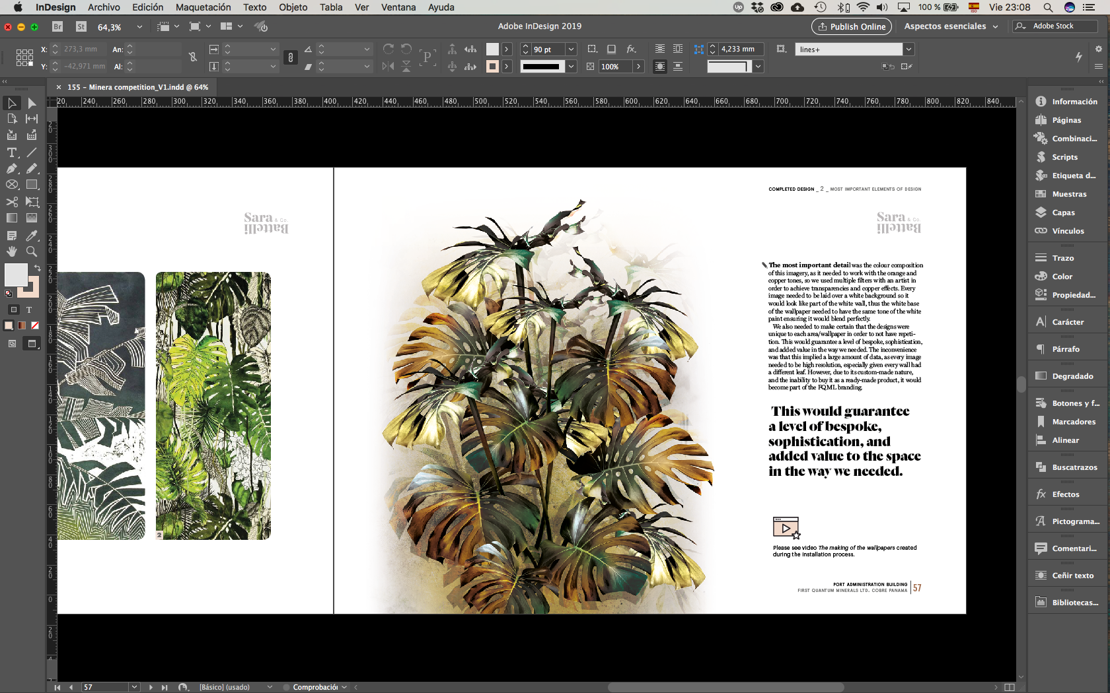The height and width of the screenshot is (693, 1110).
Task: Click the Direct Selection tool
Action: pos(32,103)
